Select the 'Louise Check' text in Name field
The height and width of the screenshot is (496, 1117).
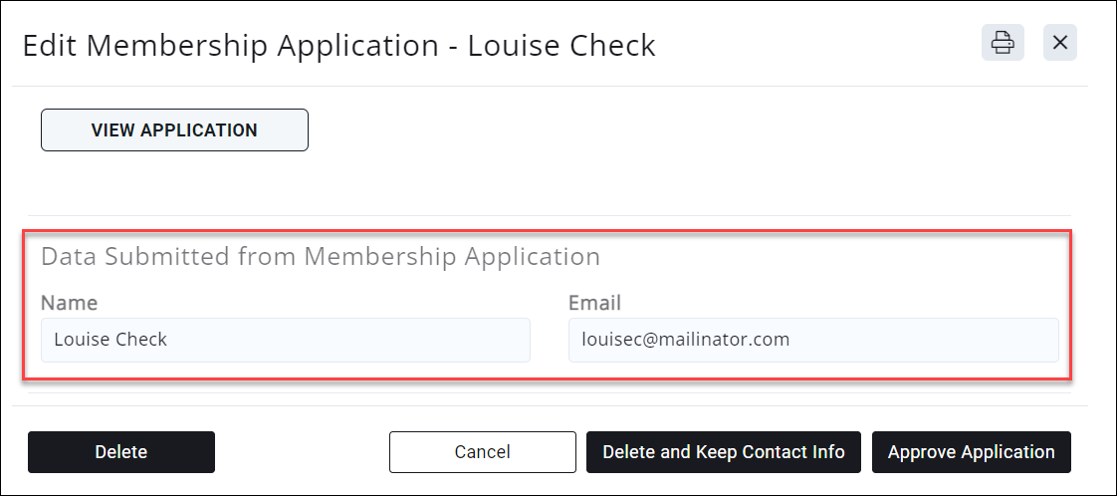[x=111, y=340]
